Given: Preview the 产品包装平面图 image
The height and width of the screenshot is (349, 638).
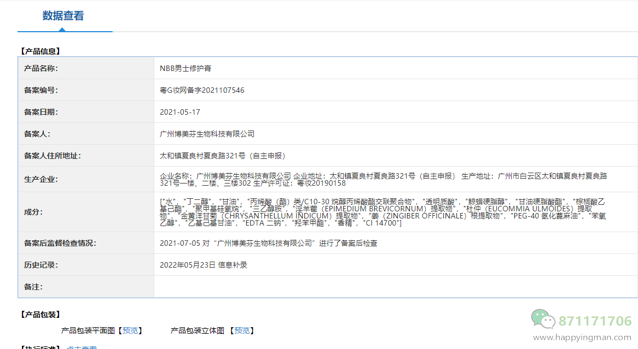Looking at the screenshot, I should click(131, 330).
